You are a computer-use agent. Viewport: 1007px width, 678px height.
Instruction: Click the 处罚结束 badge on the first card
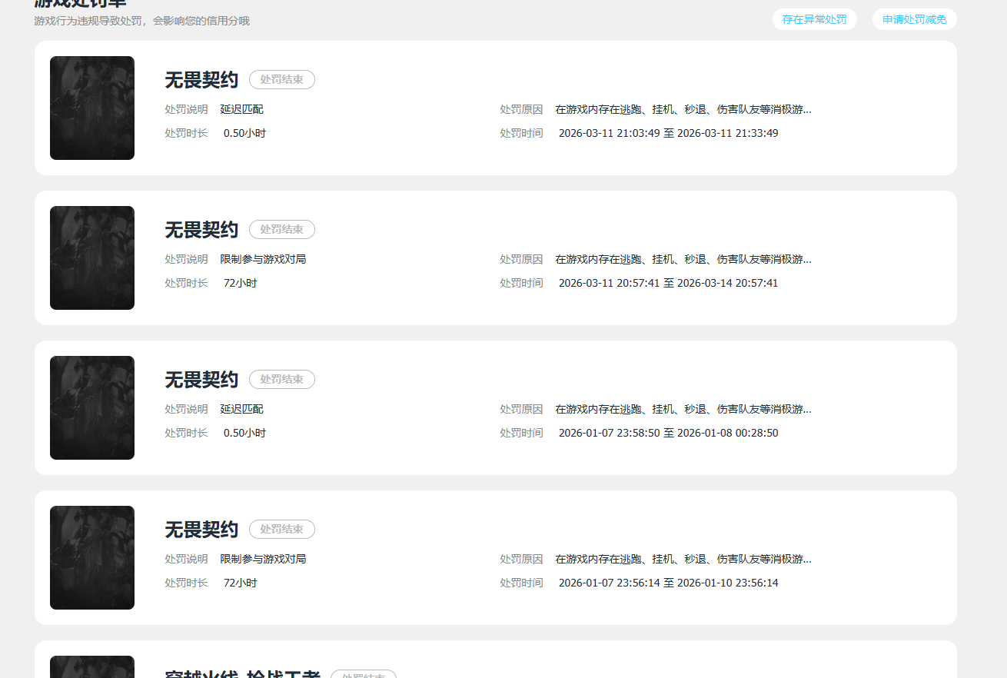281,79
